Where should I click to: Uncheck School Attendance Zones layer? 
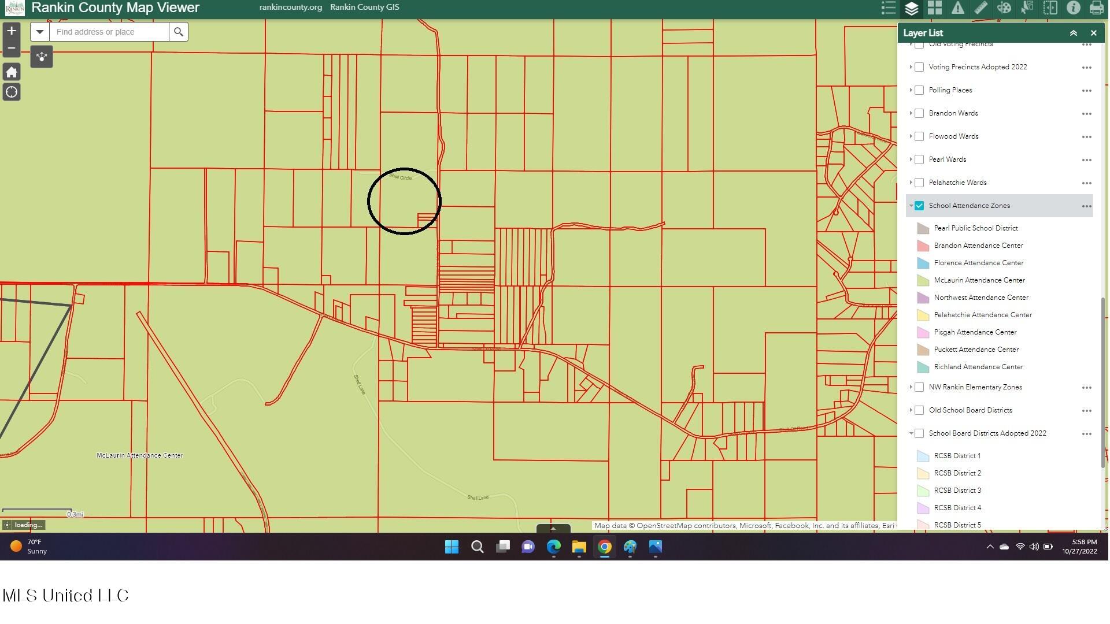tap(919, 206)
